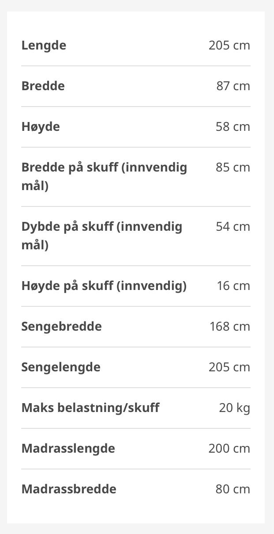The height and width of the screenshot is (534, 274).
Task: Click the 20 kg value
Action: click(234, 408)
